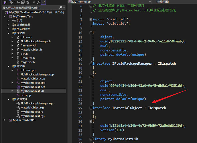Click the FluidPackageManager.cpp file icon
This screenshot has height=143, width=197.
[18, 75]
